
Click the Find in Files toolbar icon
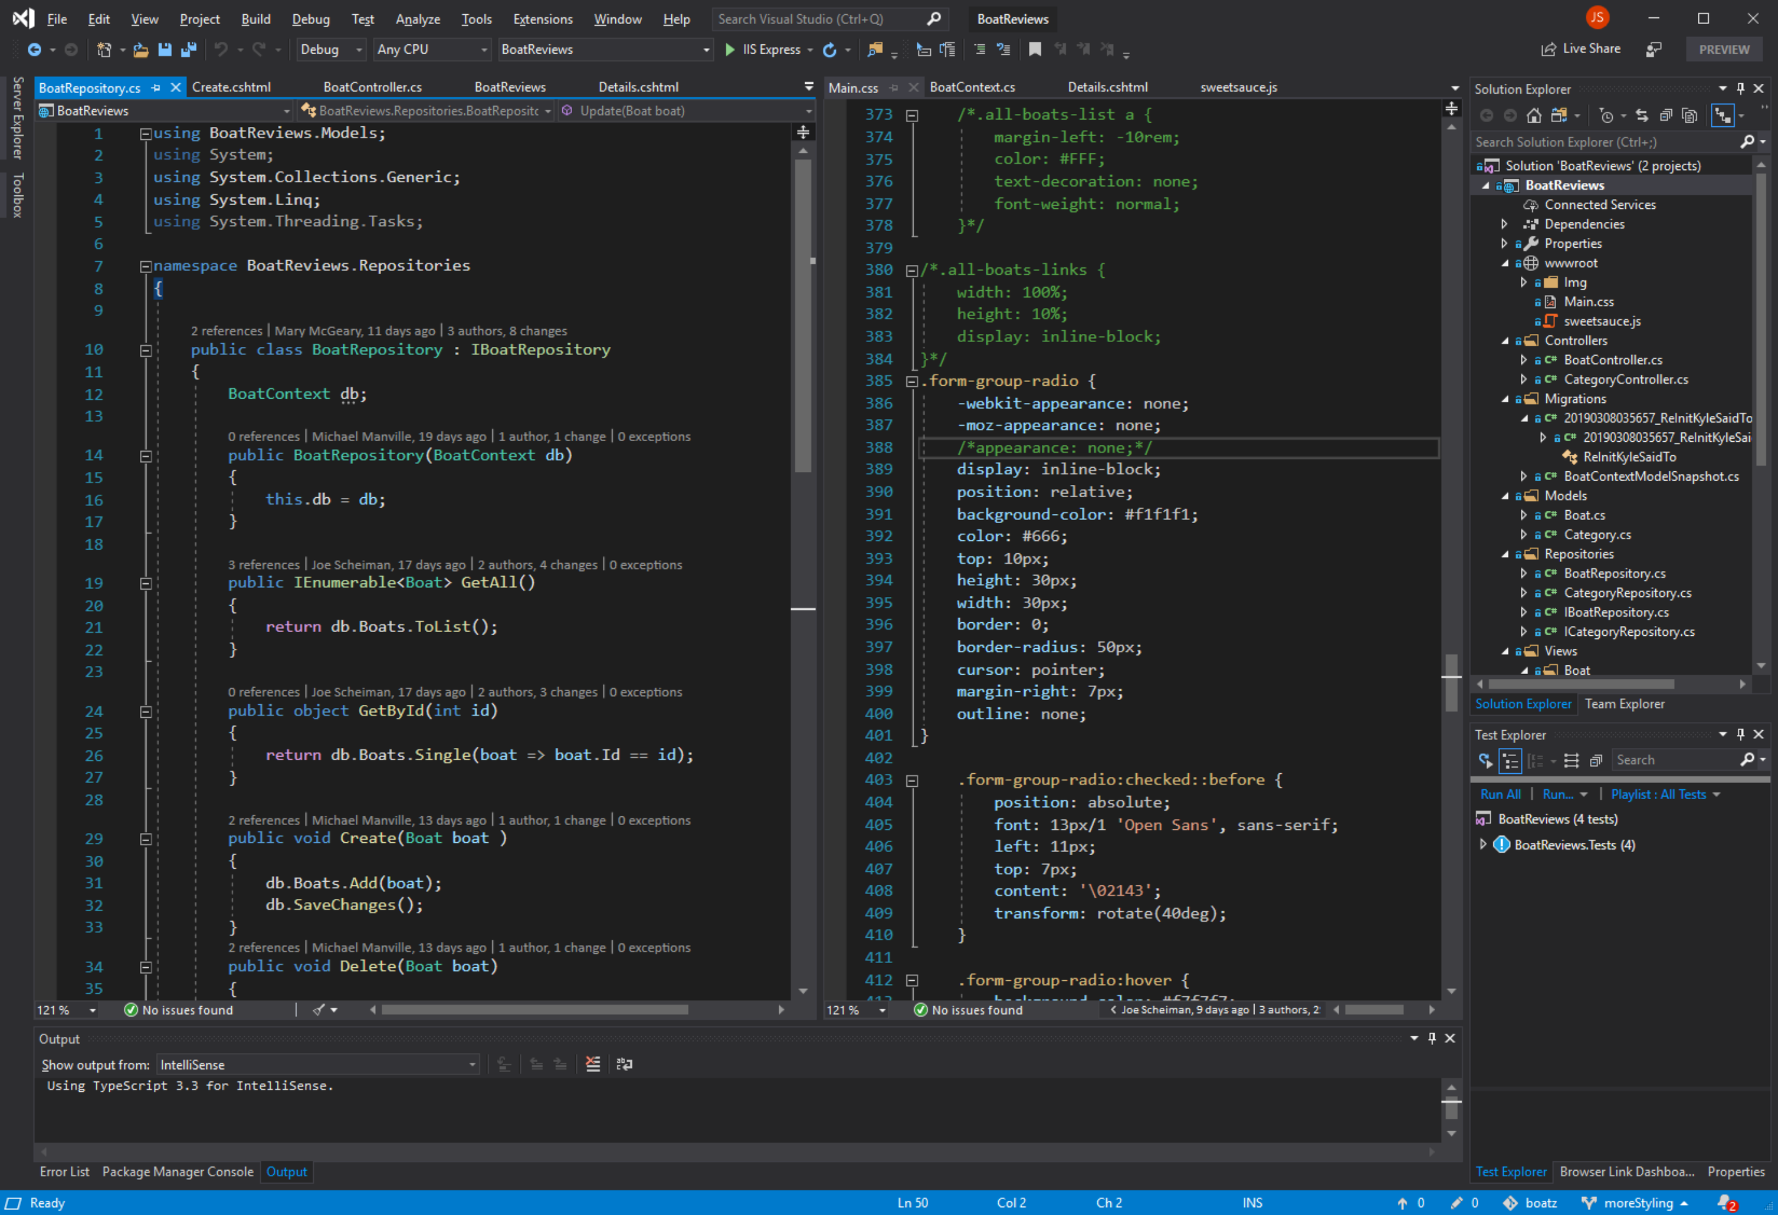[x=875, y=50]
